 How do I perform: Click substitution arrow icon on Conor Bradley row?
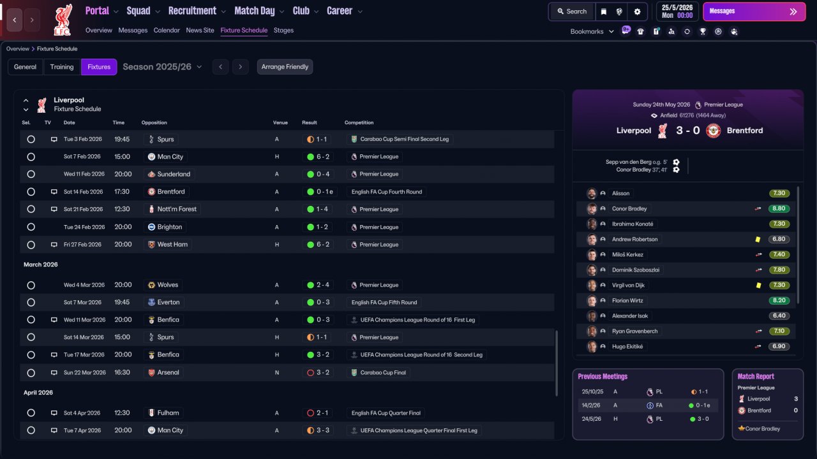758,208
